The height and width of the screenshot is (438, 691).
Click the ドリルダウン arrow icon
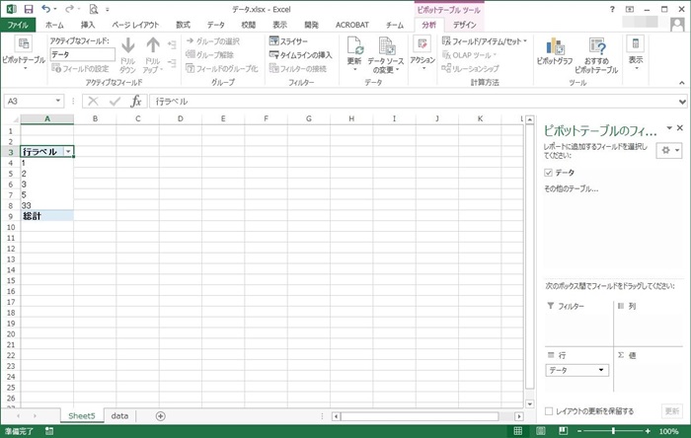(x=127, y=45)
